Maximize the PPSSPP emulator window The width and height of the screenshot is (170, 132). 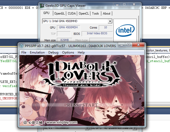(x=128, y=45)
